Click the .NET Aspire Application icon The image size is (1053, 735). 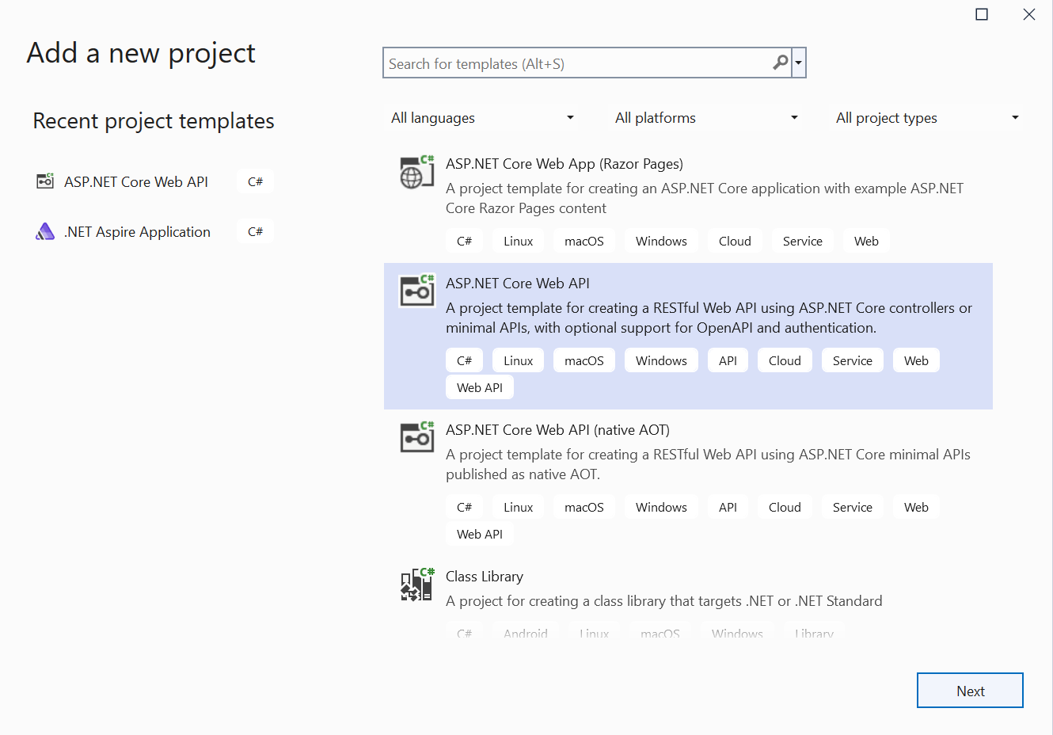[45, 231]
